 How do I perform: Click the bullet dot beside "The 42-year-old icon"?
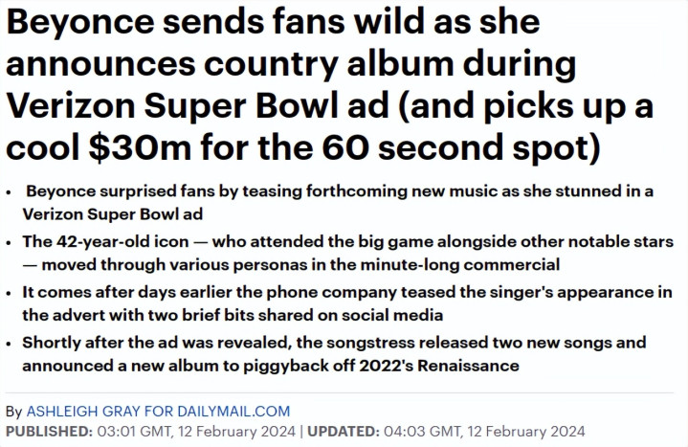(x=9, y=243)
